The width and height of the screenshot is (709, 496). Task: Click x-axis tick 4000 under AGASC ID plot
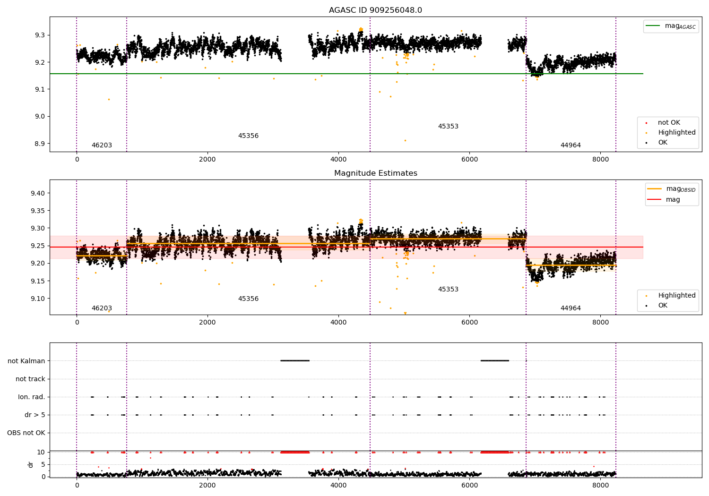pos(338,160)
